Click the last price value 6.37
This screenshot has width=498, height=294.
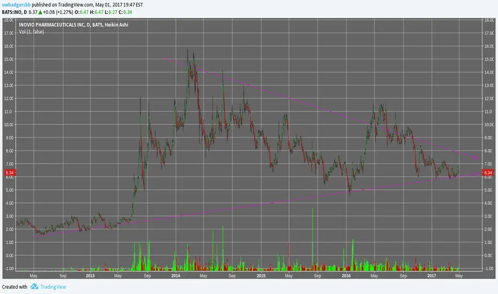tap(33, 12)
